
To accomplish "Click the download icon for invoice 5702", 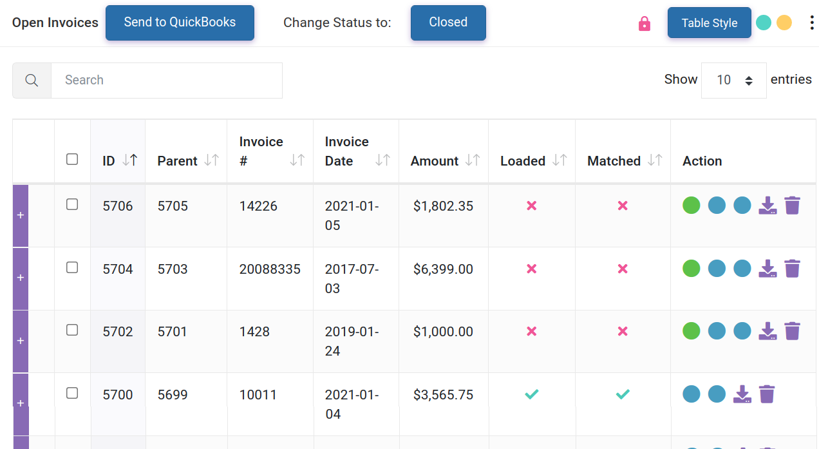I will point(767,331).
